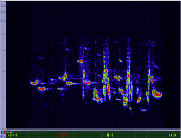Click the last yellow waveform cluster in overview
The width and height of the screenshot is (181, 138).
coord(173,135)
